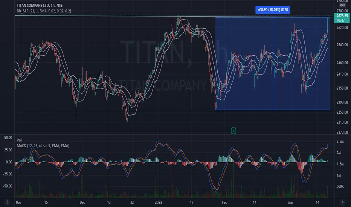This screenshot has width=351, height=207.
Task: Click the Dec date label
Action: coord(82,202)
